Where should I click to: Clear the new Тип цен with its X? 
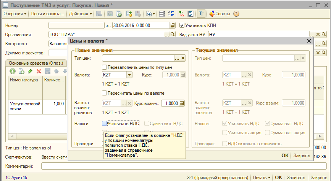pyautogui.click(x=183, y=58)
